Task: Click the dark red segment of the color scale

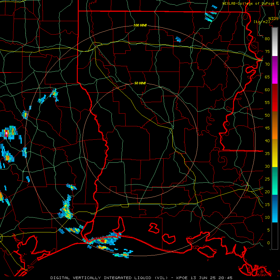Action: click(275, 98)
